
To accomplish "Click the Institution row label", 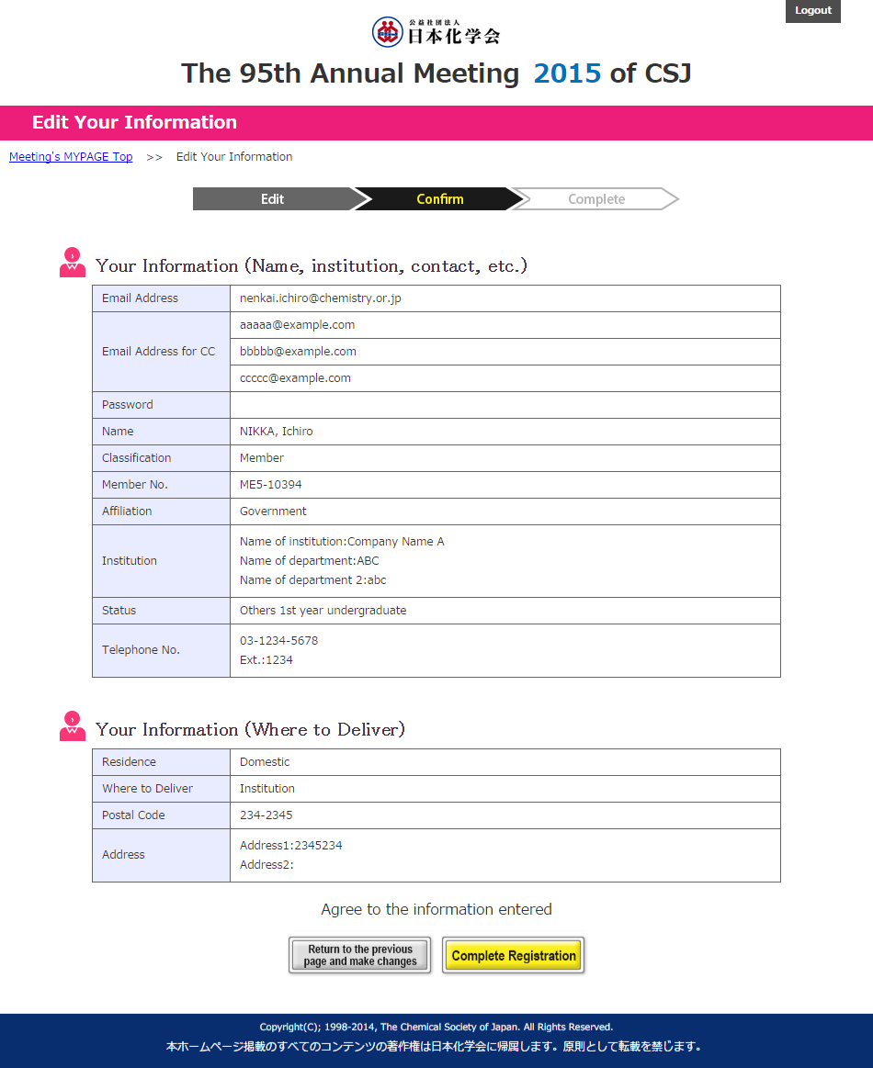I will pos(130,560).
